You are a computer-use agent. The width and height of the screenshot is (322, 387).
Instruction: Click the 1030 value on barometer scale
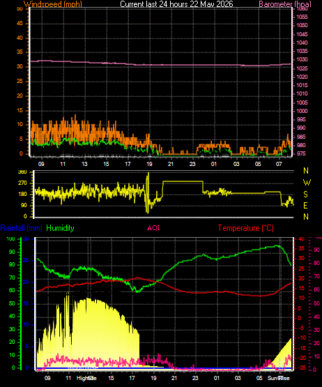point(302,60)
